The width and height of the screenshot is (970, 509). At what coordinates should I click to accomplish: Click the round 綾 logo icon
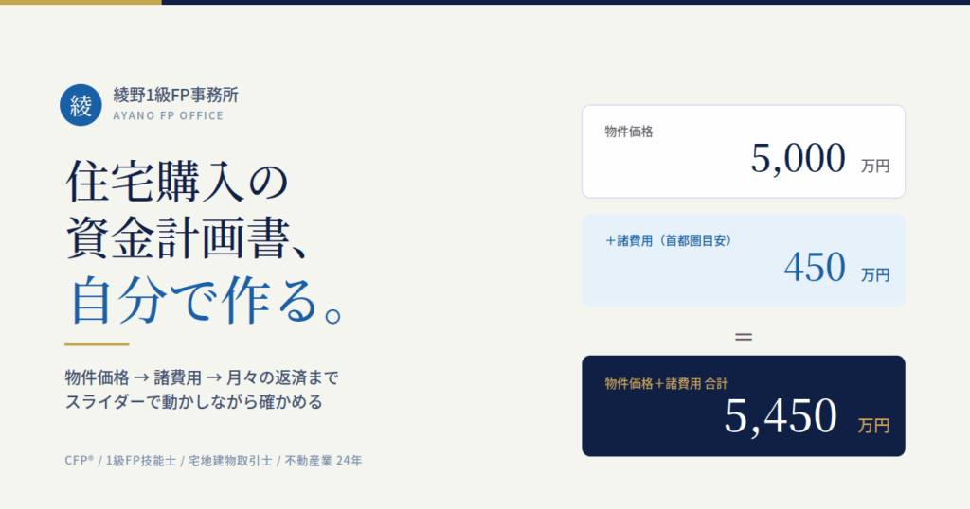81,105
